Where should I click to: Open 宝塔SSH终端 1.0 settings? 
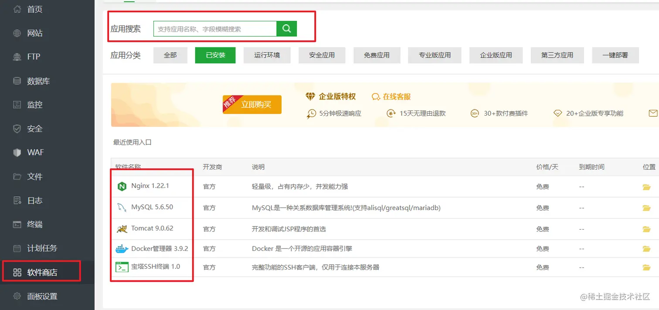click(x=156, y=267)
